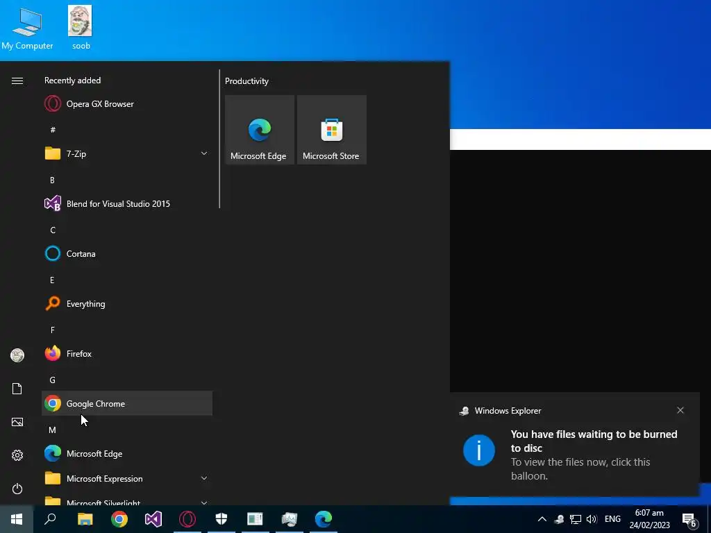Select the soob desktop icon
711x533 pixels.
(81, 28)
